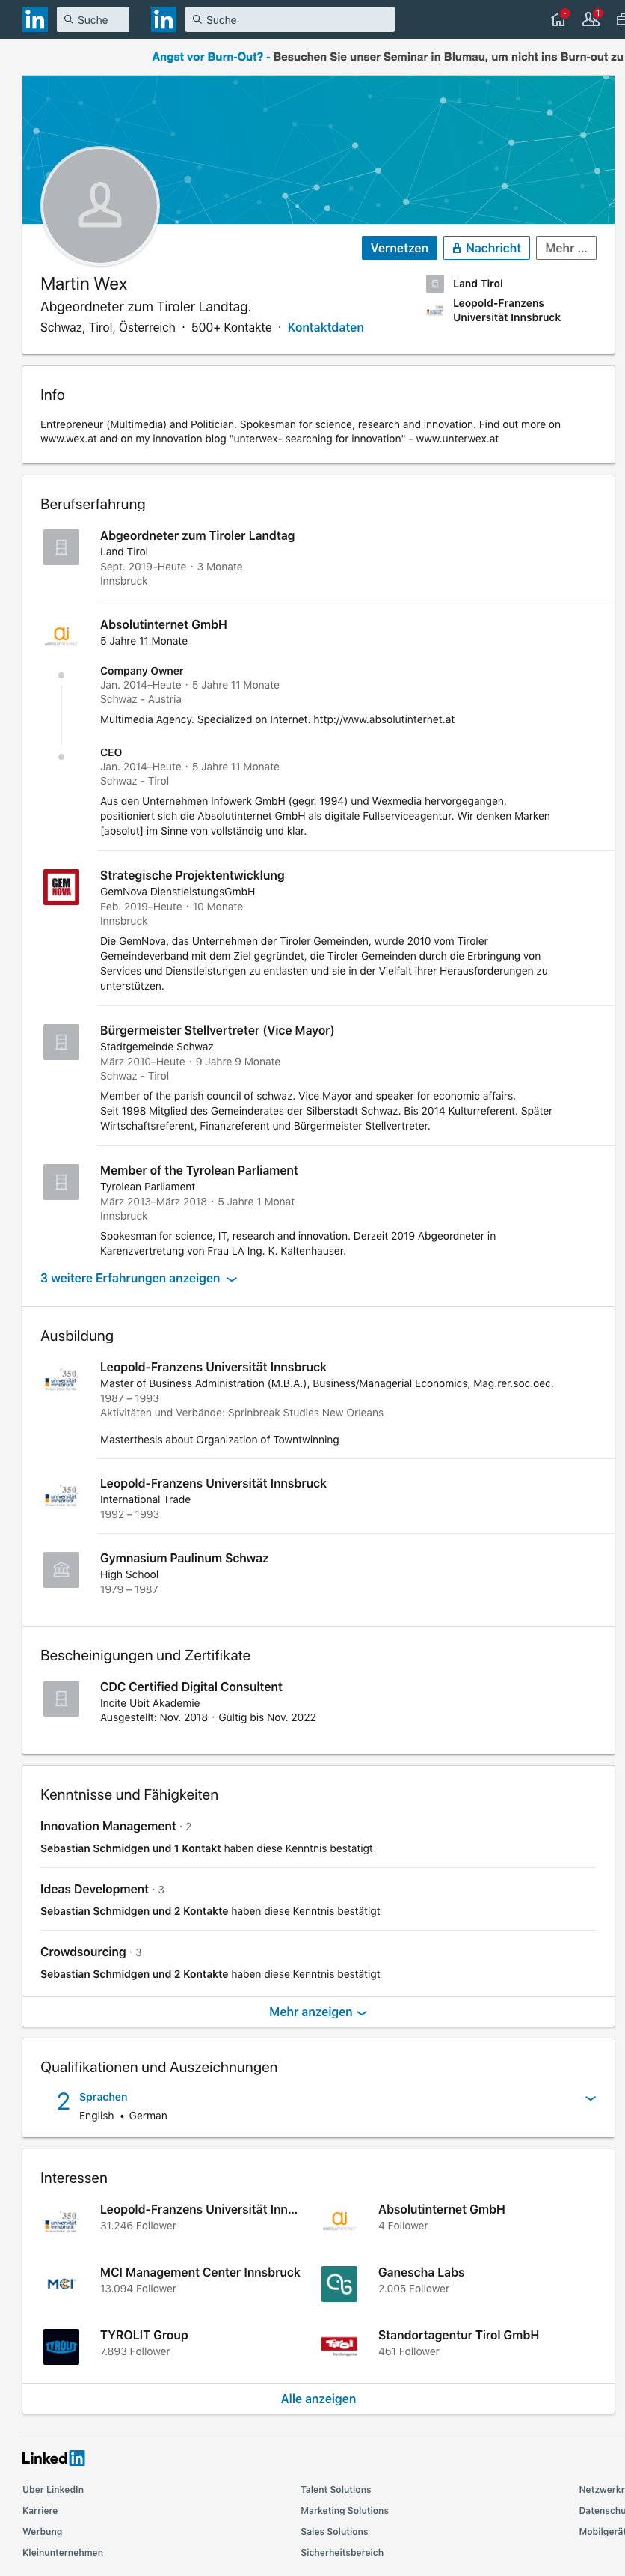Click the Vernetzen button
This screenshot has height=2576, width=625.
(x=399, y=248)
